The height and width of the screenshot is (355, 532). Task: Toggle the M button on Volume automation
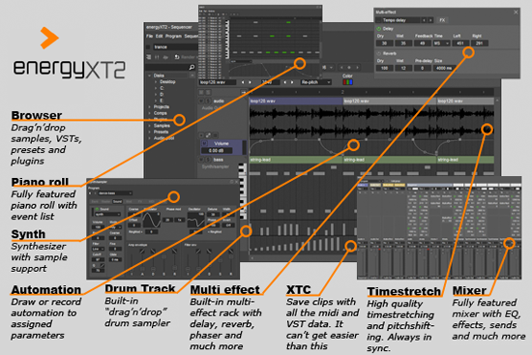205,143
